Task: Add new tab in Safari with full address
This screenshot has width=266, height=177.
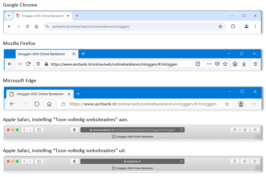Action: [258, 137]
